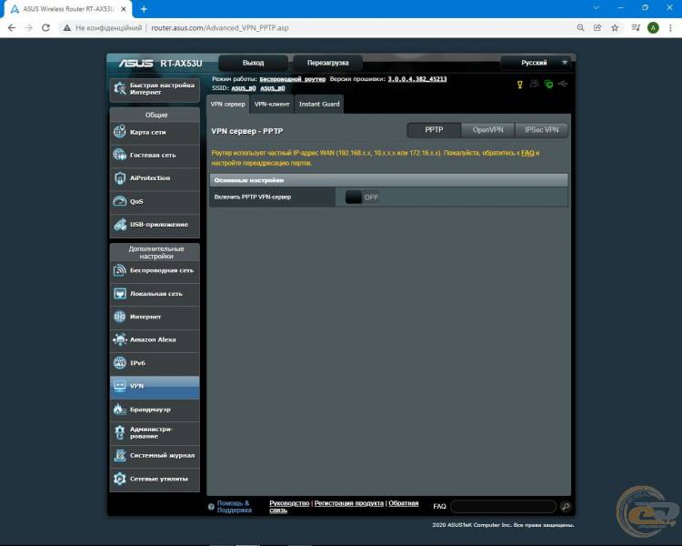The width and height of the screenshot is (682, 546).
Task: Open QoS gauge icon
Action: (120, 201)
